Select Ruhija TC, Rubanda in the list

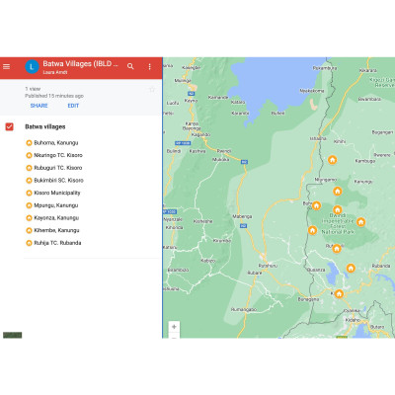(x=57, y=243)
